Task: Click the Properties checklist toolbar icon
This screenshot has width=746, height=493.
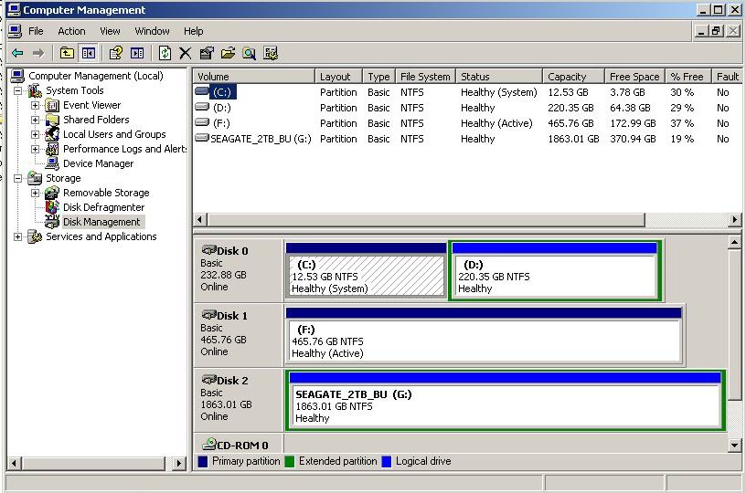Action: (x=207, y=53)
